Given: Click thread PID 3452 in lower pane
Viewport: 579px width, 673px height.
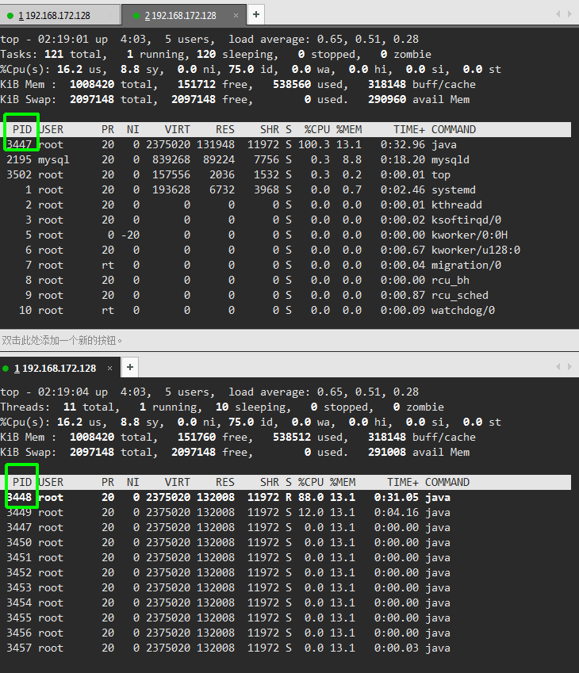Looking at the screenshot, I should tap(19, 572).
